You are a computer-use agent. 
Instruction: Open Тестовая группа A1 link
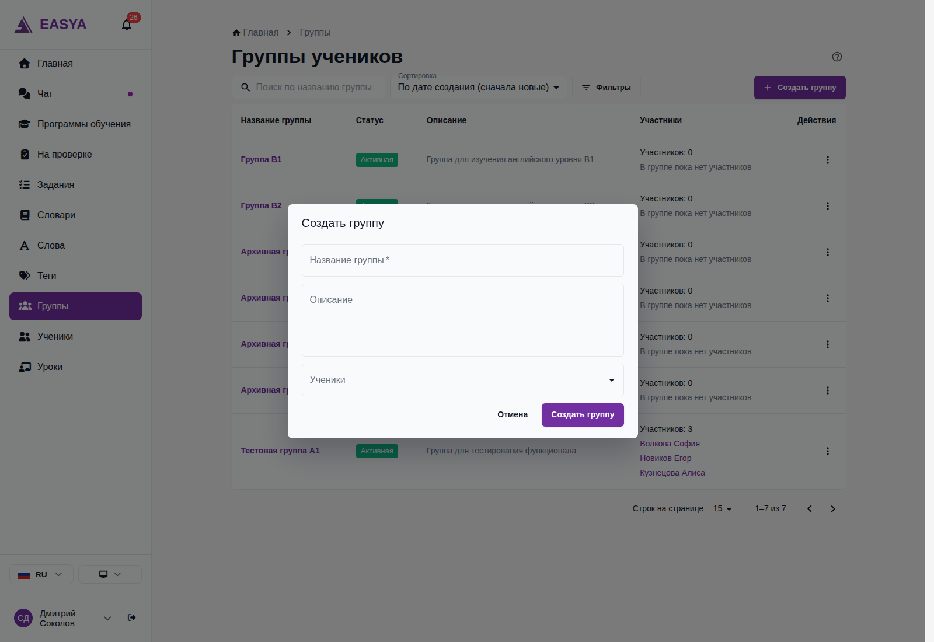coord(280,451)
